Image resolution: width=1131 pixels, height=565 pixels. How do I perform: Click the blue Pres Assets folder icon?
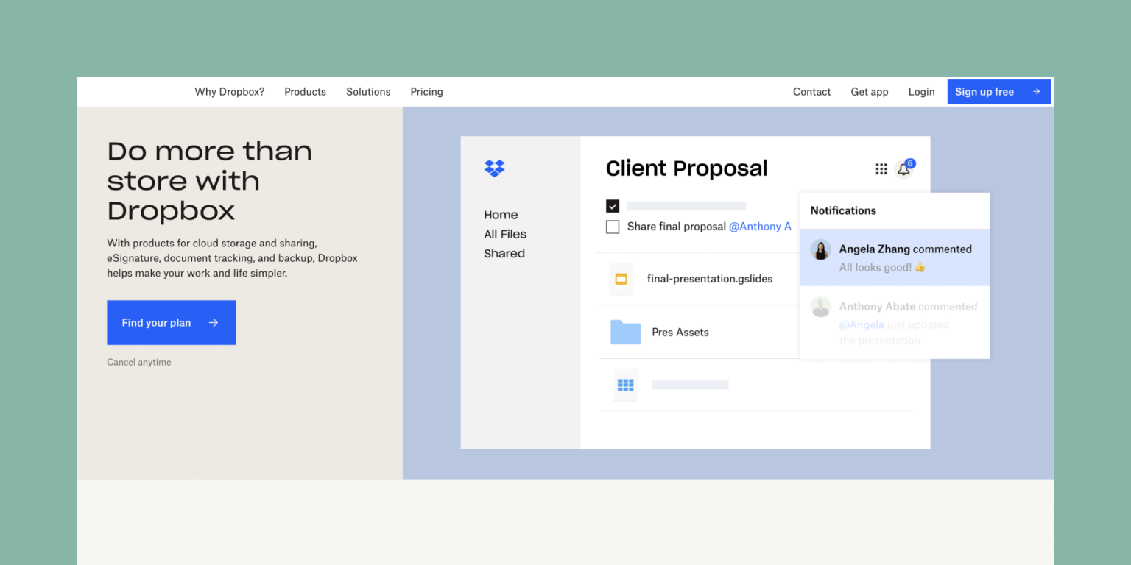[625, 332]
